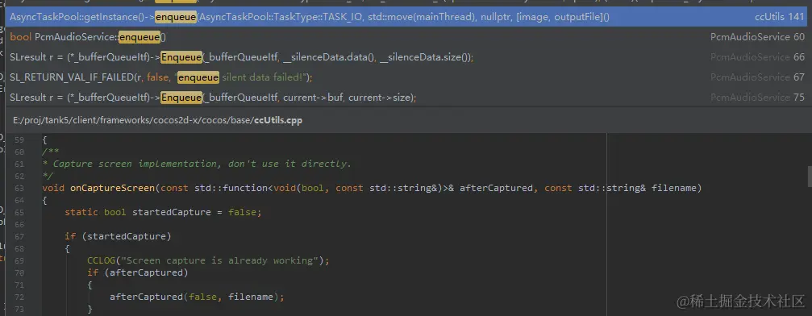Click the code preview vertical scrollbar thumb
The width and height of the screenshot is (812, 316).
810,176
